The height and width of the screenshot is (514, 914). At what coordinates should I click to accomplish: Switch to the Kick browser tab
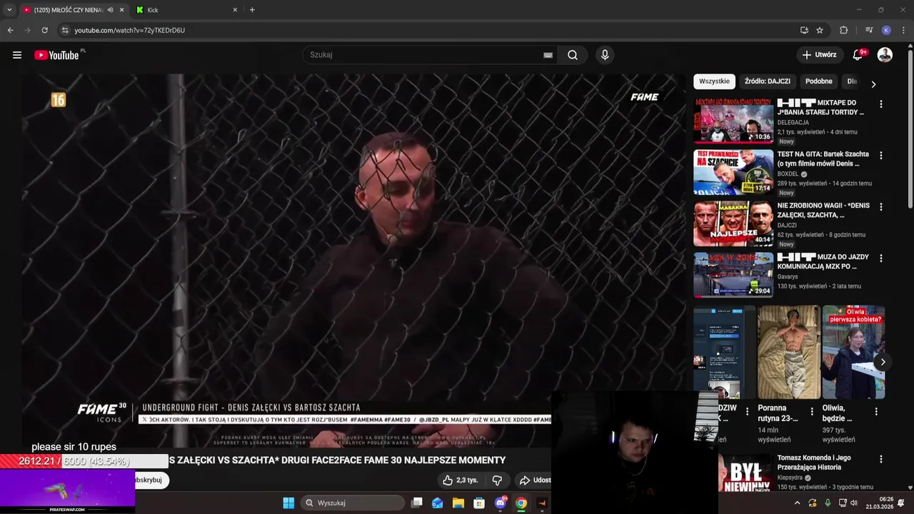[x=186, y=10]
